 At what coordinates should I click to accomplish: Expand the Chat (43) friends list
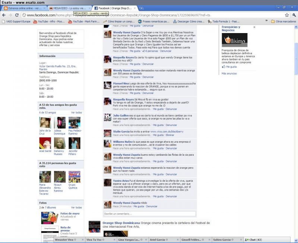267,240
